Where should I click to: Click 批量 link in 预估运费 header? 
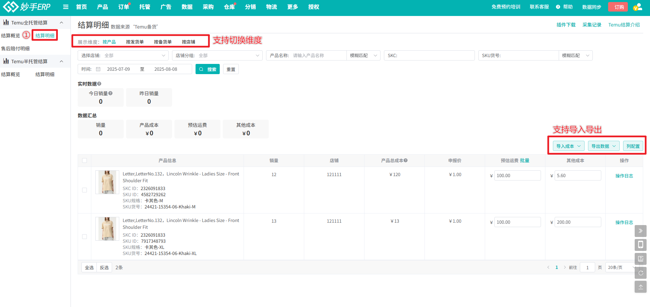525,160
